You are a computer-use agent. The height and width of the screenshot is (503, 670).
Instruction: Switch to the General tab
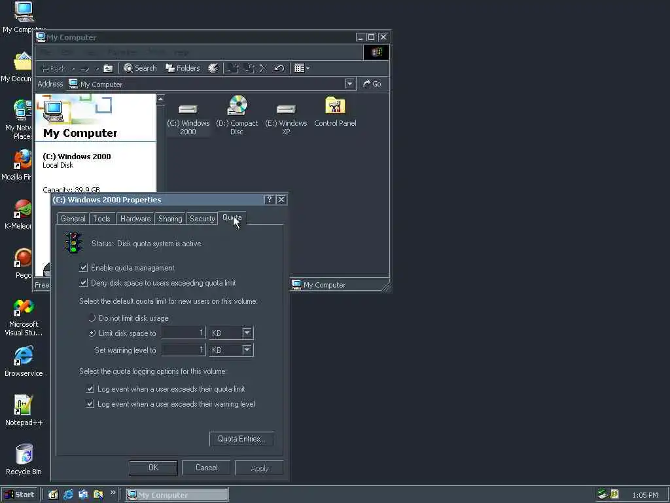(x=73, y=219)
